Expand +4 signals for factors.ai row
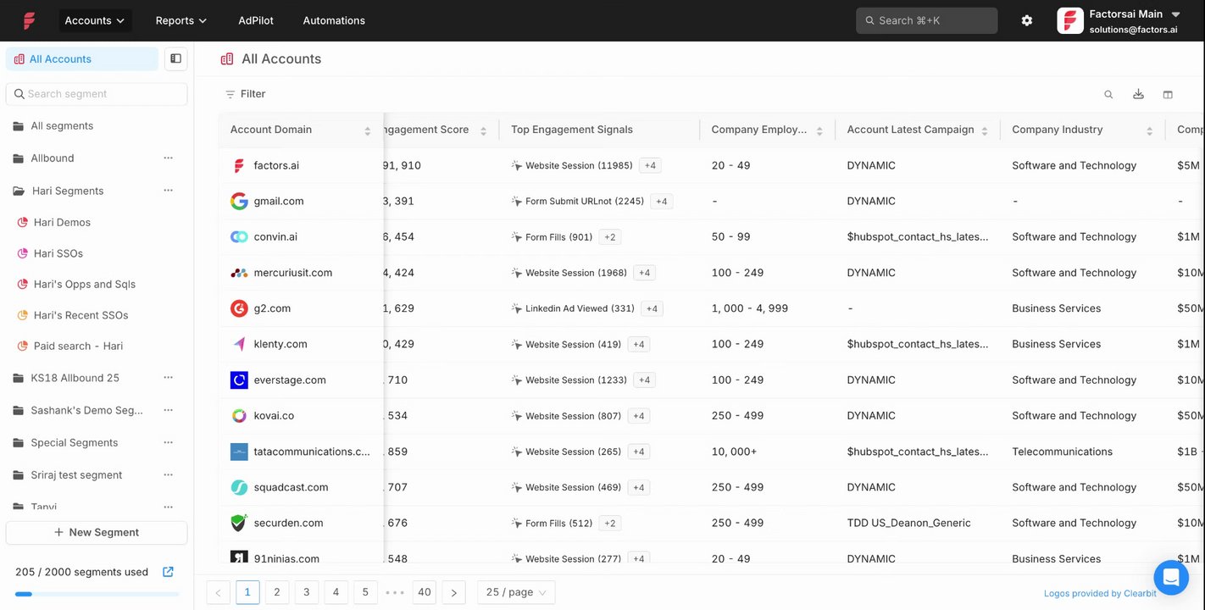 tap(650, 165)
